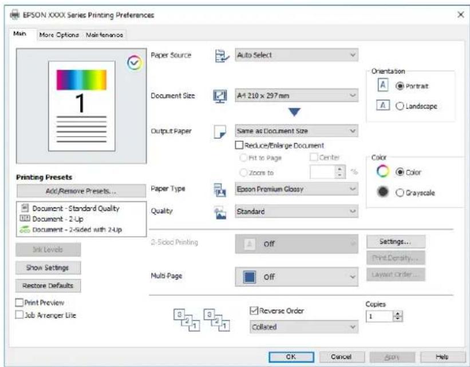The width and height of the screenshot is (470, 367).
Task: Click the Landscape orientation page icon
Action: (383, 105)
